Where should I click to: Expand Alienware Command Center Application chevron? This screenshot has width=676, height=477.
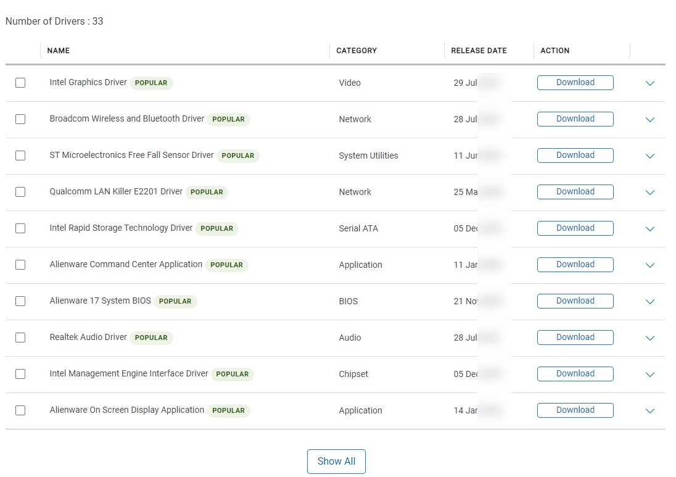(649, 265)
